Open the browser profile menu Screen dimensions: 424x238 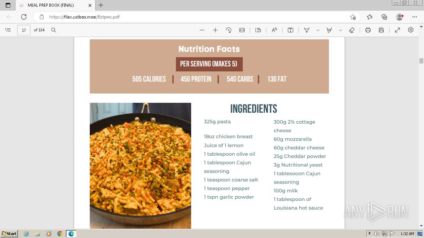click(x=400, y=17)
